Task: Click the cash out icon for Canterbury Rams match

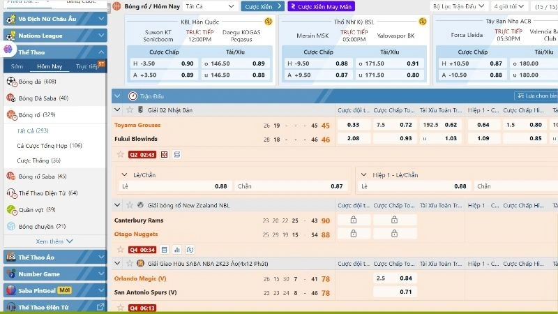Action: (x=190, y=250)
